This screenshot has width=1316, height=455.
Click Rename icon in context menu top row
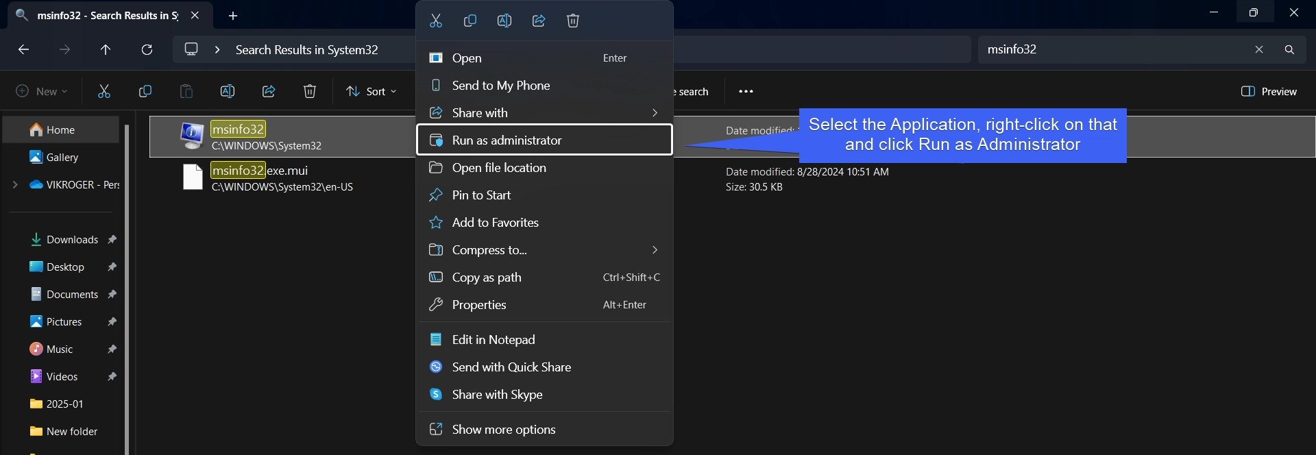tap(504, 21)
